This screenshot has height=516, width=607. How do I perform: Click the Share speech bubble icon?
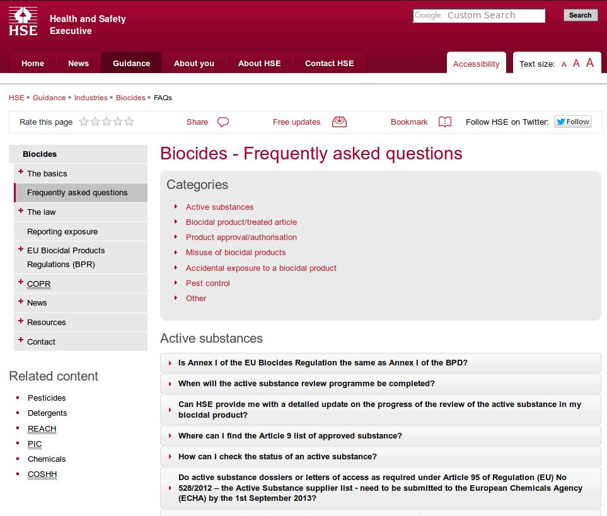coord(223,122)
